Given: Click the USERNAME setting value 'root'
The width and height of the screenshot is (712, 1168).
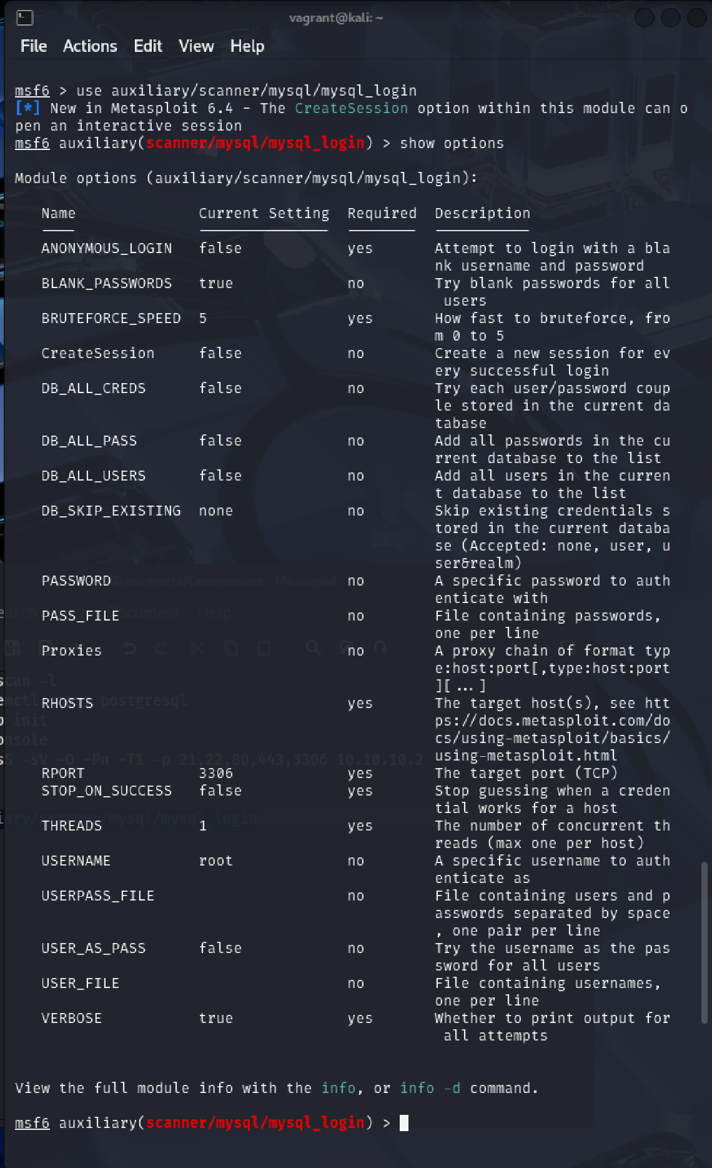Looking at the screenshot, I should pos(216,861).
